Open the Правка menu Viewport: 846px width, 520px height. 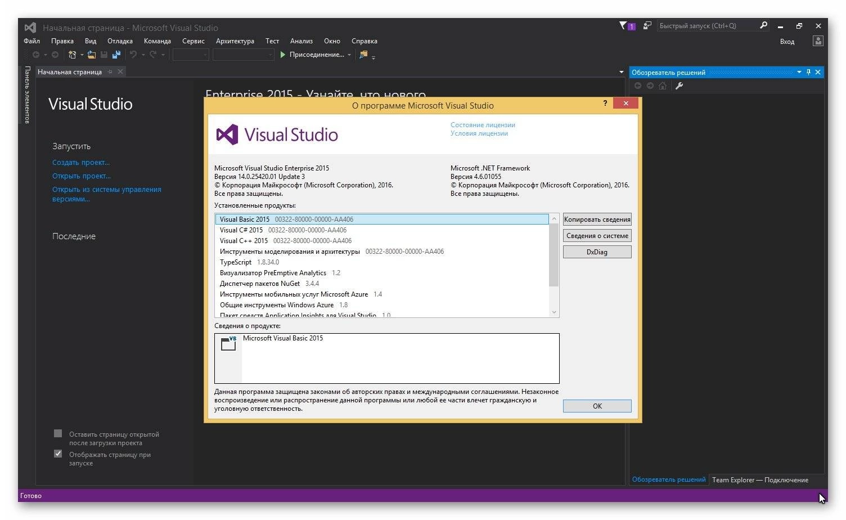pyautogui.click(x=62, y=41)
